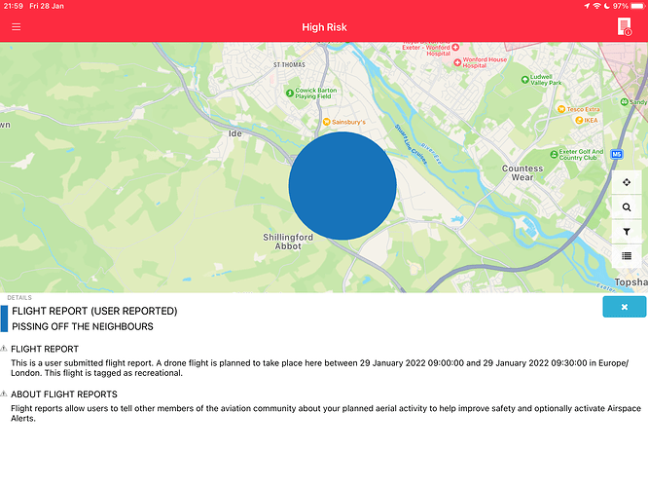Tap the blue color bar beside report title
Image resolution: width=648 pixels, height=487 pixels.
(x=4, y=318)
